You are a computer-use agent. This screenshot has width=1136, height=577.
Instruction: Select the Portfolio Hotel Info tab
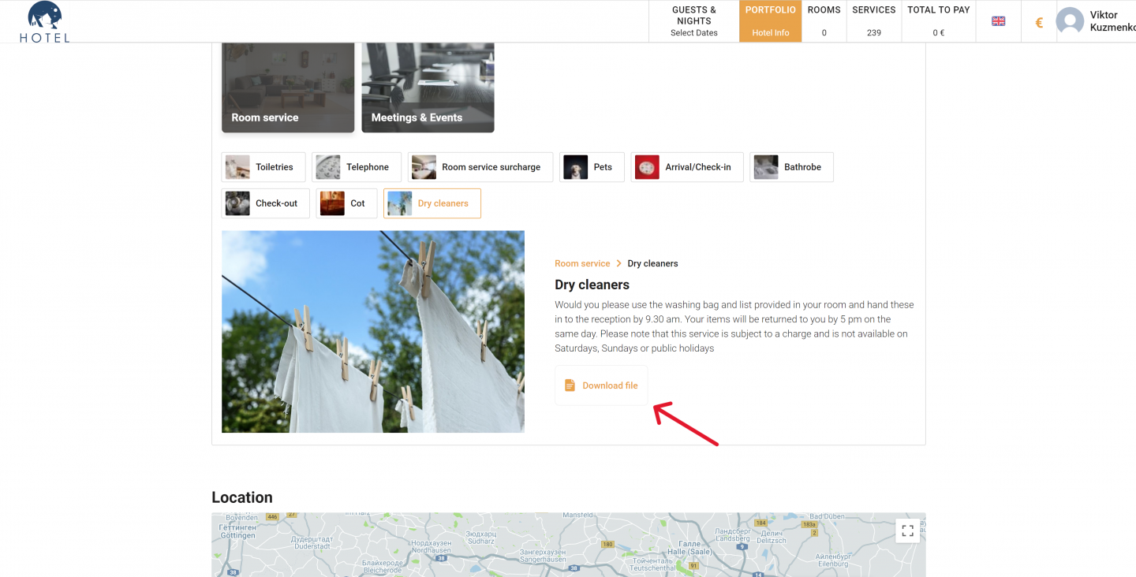(771, 21)
